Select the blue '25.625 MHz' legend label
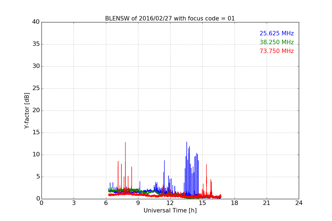The width and height of the screenshot is (332, 221). 277,33
